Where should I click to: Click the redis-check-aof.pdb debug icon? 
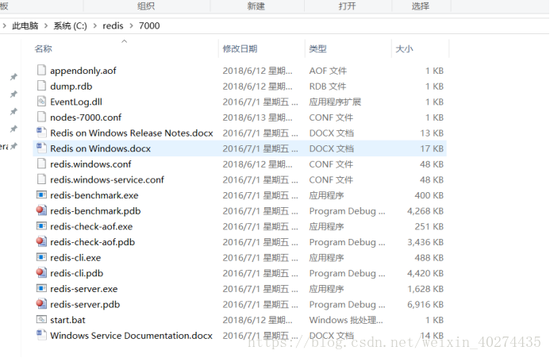41,241
